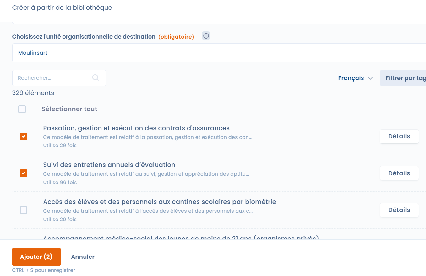Screen dimensions: 426x276
Task: Uncheck Suivi des entretiens annuels d'évaluation
Action: [x=24, y=173]
